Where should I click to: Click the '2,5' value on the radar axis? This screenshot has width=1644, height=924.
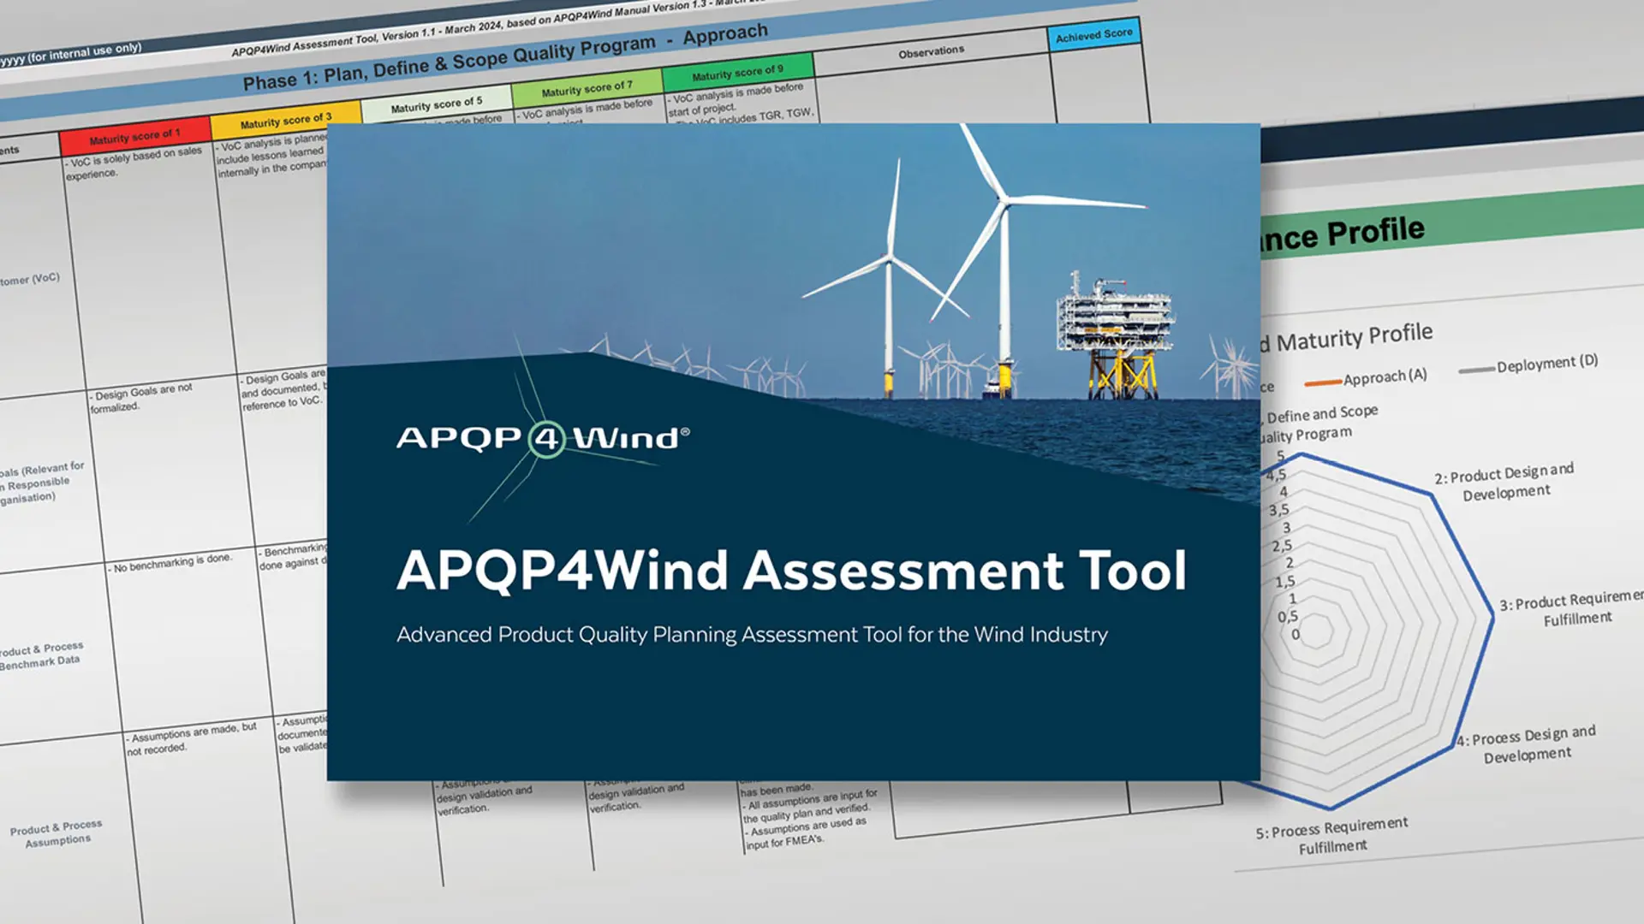point(1282,546)
